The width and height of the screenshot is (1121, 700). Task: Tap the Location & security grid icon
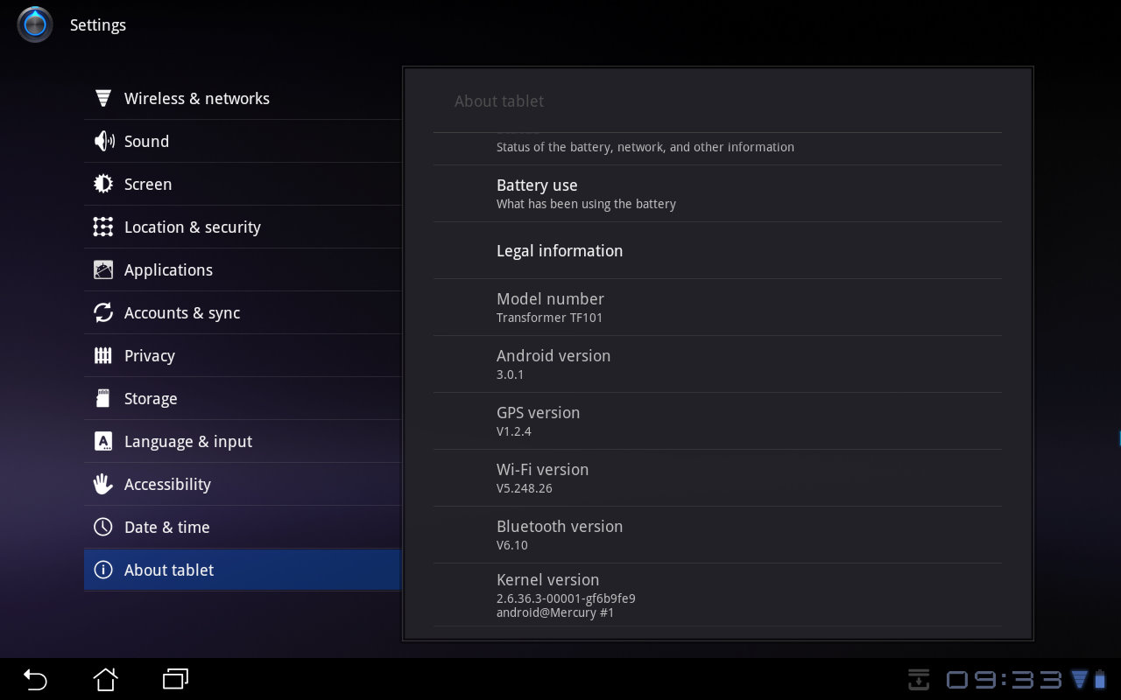[103, 227]
